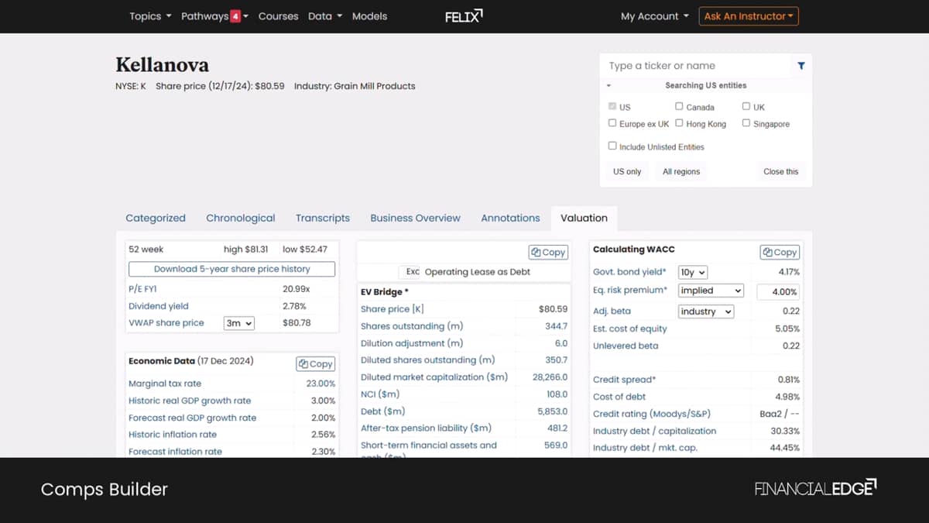
Task: Click the Unlevered beta label
Action: [626, 346]
